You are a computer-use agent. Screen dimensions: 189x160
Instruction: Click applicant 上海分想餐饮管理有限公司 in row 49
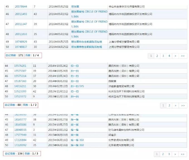[124, 42]
